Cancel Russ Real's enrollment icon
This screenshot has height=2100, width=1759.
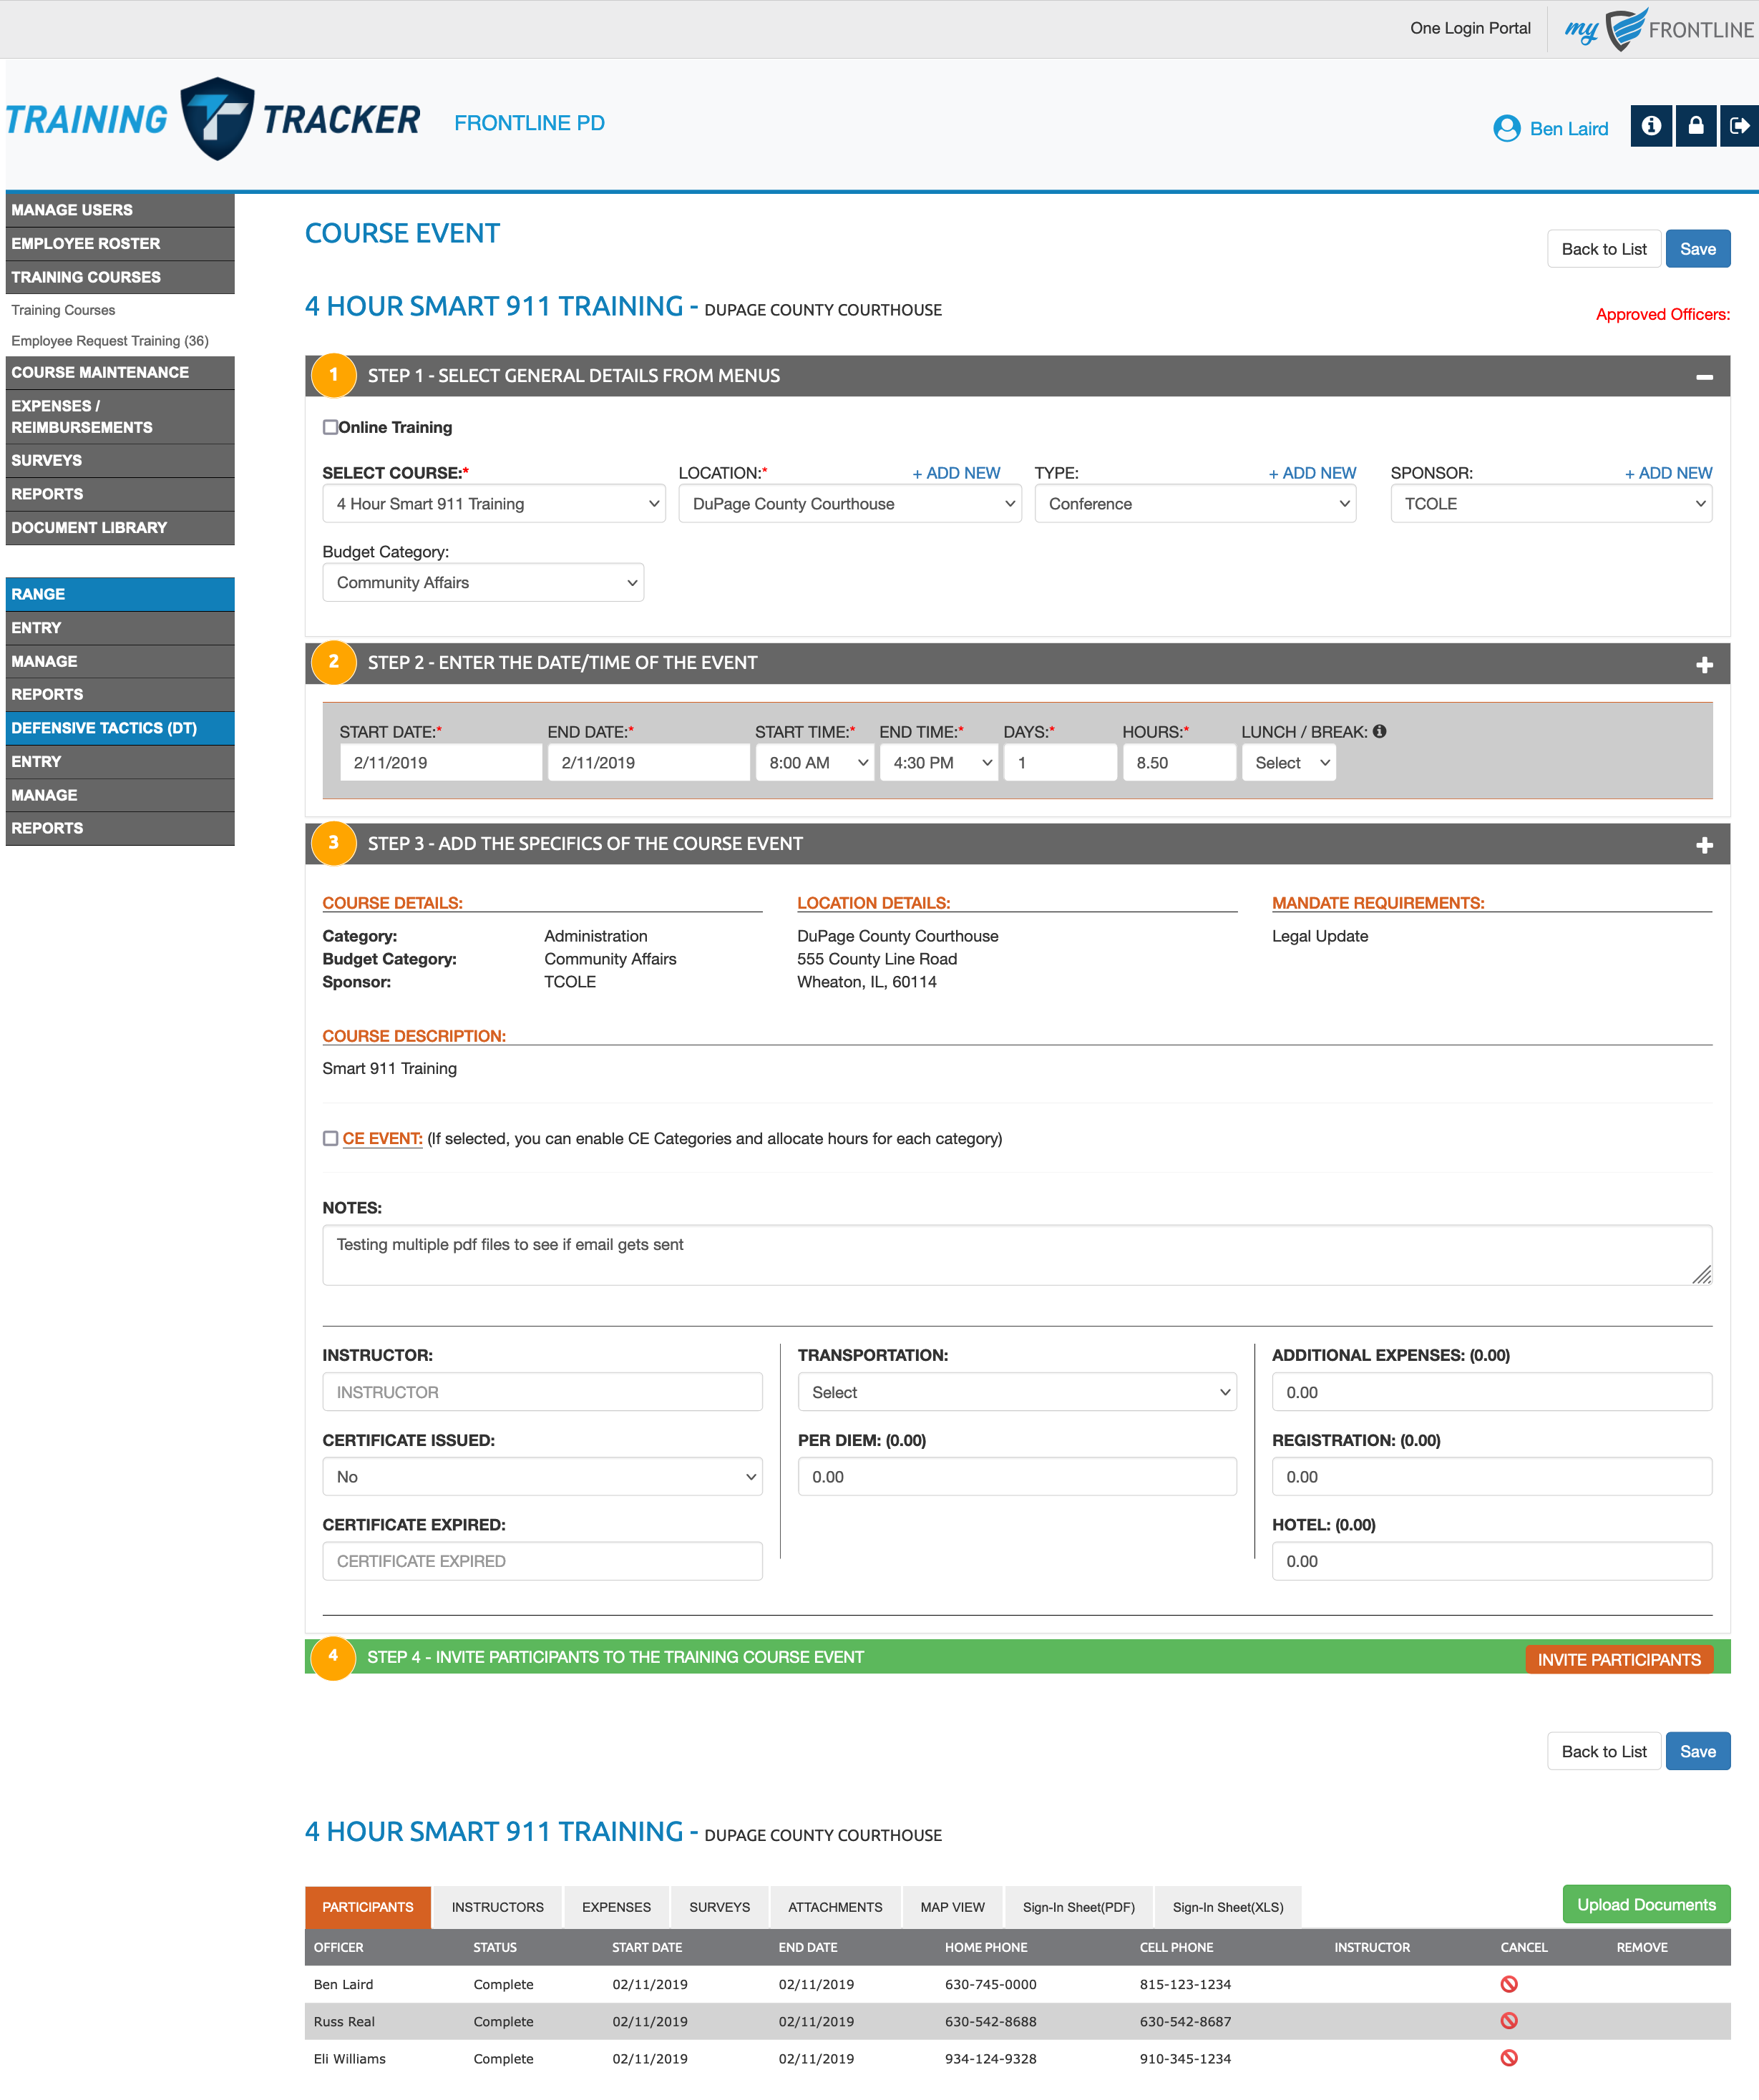[x=1509, y=2021]
